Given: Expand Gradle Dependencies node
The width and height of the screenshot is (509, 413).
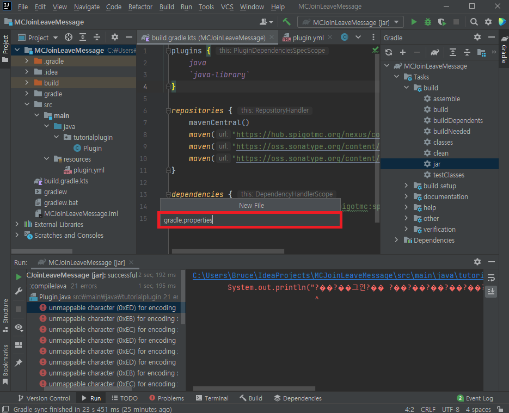Looking at the screenshot, I should [x=396, y=240].
